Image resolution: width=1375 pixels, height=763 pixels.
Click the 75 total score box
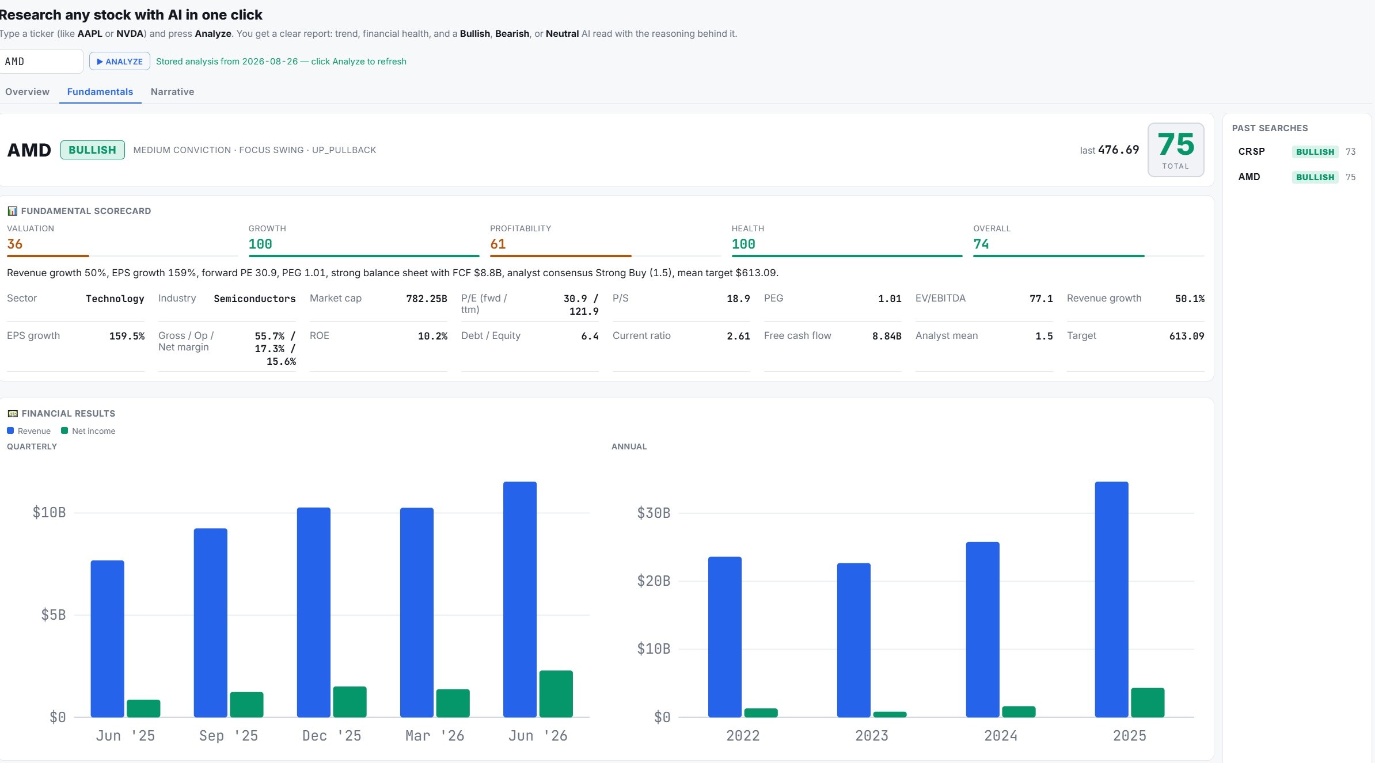pos(1176,150)
